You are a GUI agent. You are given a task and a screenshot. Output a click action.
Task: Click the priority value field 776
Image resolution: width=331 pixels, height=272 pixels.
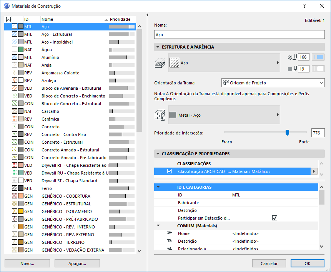[318, 133]
